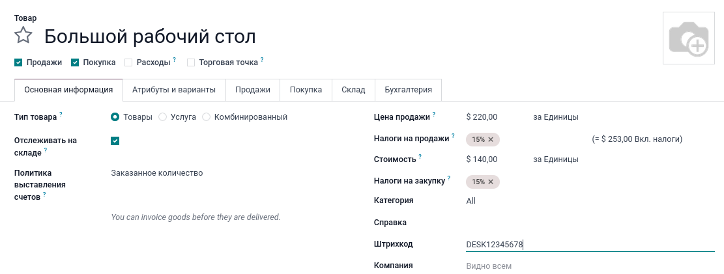This screenshot has width=724, height=274.
Task: Open the Компания selection field
Action: pyautogui.click(x=586, y=266)
